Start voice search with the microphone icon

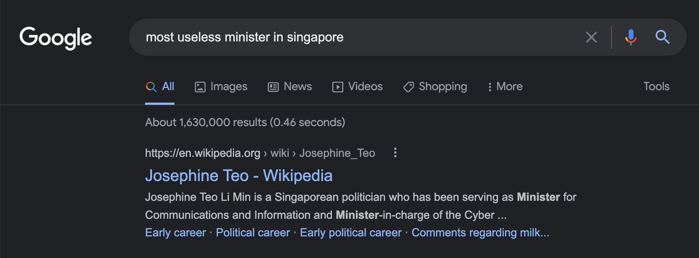click(631, 37)
